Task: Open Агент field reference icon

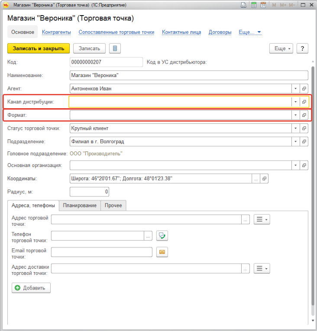Action: coord(304,88)
